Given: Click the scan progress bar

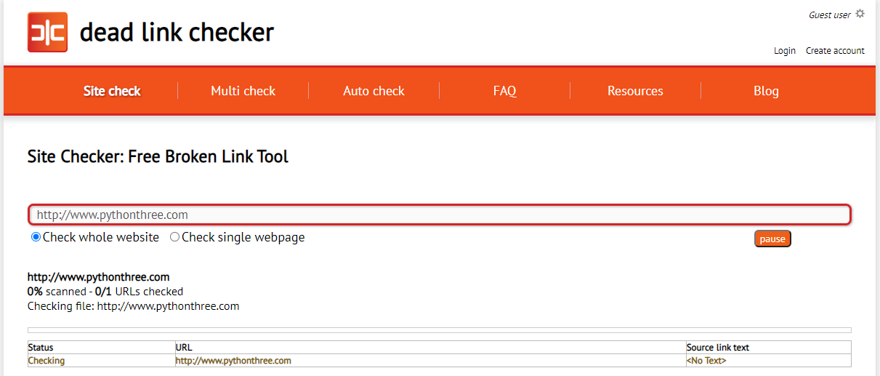Looking at the screenshot, I should pyautogui.click(x=440, y=330).
